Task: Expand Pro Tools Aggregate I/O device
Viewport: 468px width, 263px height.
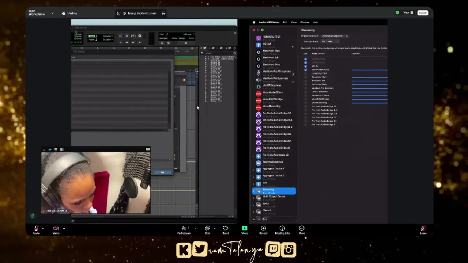Action: click(x=254, y=156)
